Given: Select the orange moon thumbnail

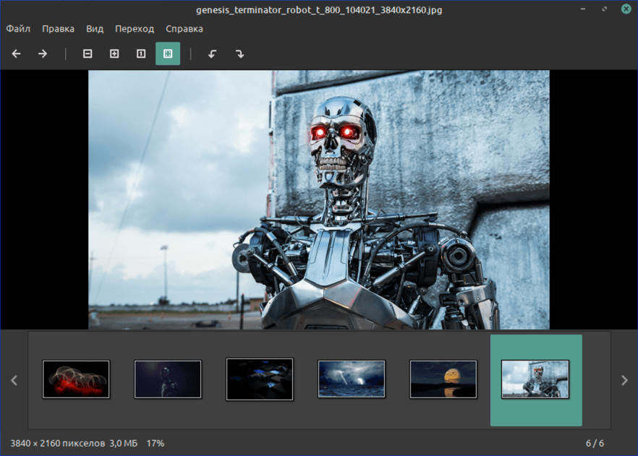Looking at the screenshot, I should pyautogui.click(x=443, y=379).
